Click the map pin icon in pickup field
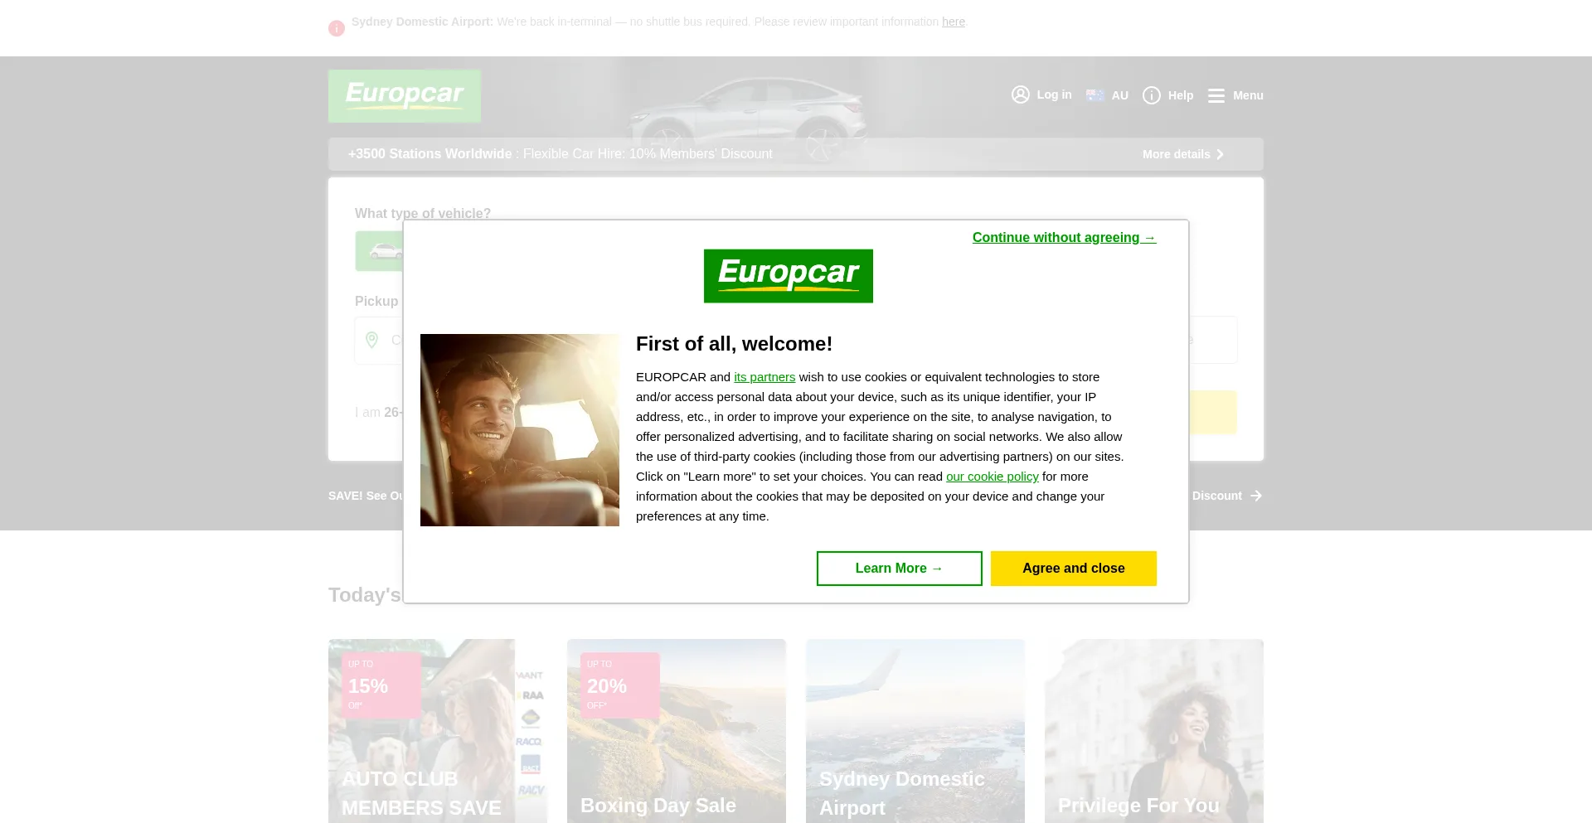1592x823 pixels. (x=371, y=340)
